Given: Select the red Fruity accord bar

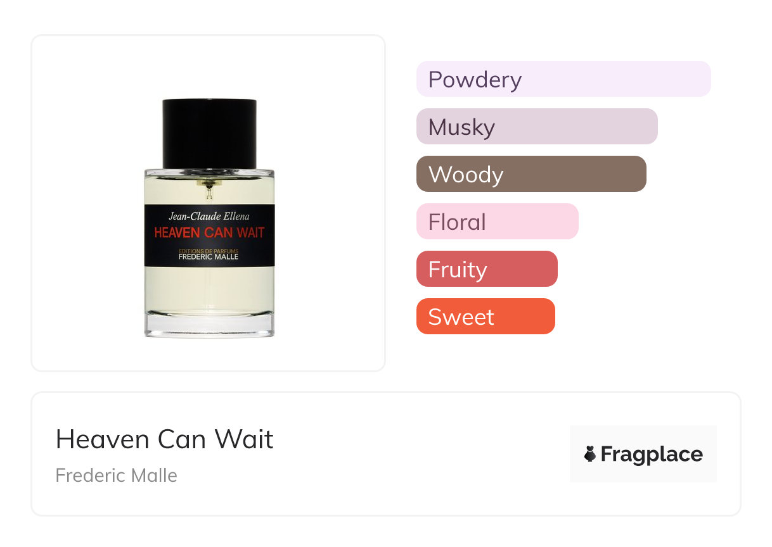Looking at the screenshot, I should click(x=487, y=269).
